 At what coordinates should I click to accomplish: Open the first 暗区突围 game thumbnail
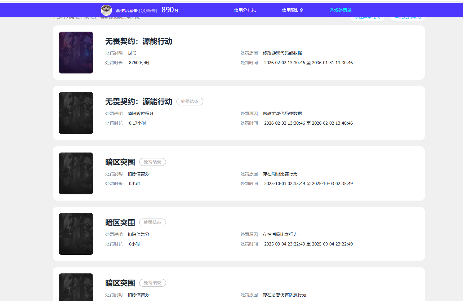(x=76, y=173)
